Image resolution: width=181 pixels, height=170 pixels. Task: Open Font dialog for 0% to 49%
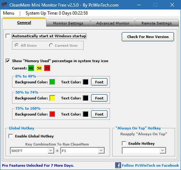pos(99,82)
